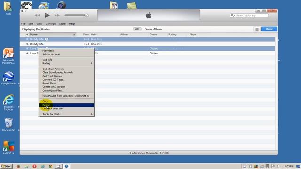Toggle the Name column sort arrow
The height and width of the screenshot is (169, 301).
(x=74, y=35)
